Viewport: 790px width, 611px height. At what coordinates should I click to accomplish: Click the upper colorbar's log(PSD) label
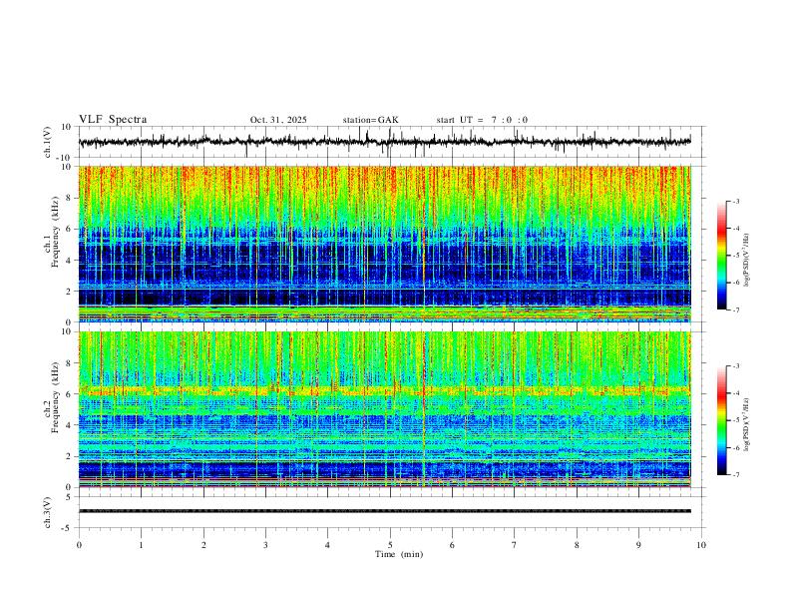coord(747,261)
